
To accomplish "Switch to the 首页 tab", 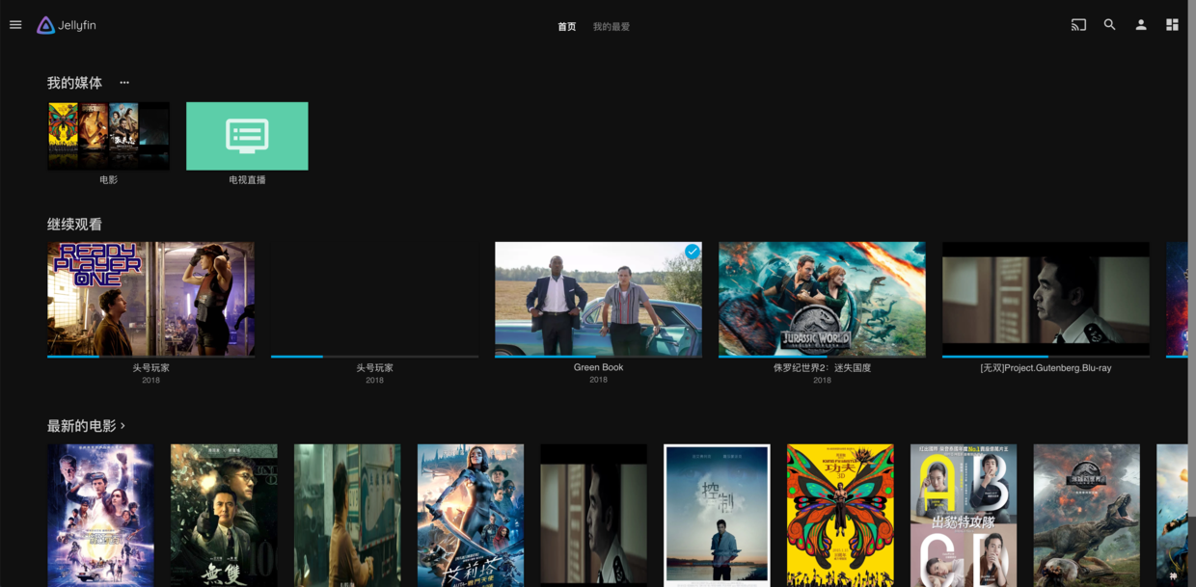I will tap(567, 27).
